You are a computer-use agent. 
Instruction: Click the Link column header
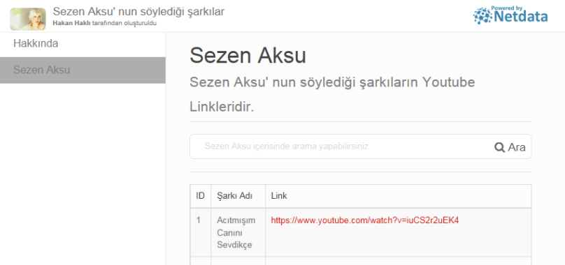pyautogui.click(x=398, y=196)
